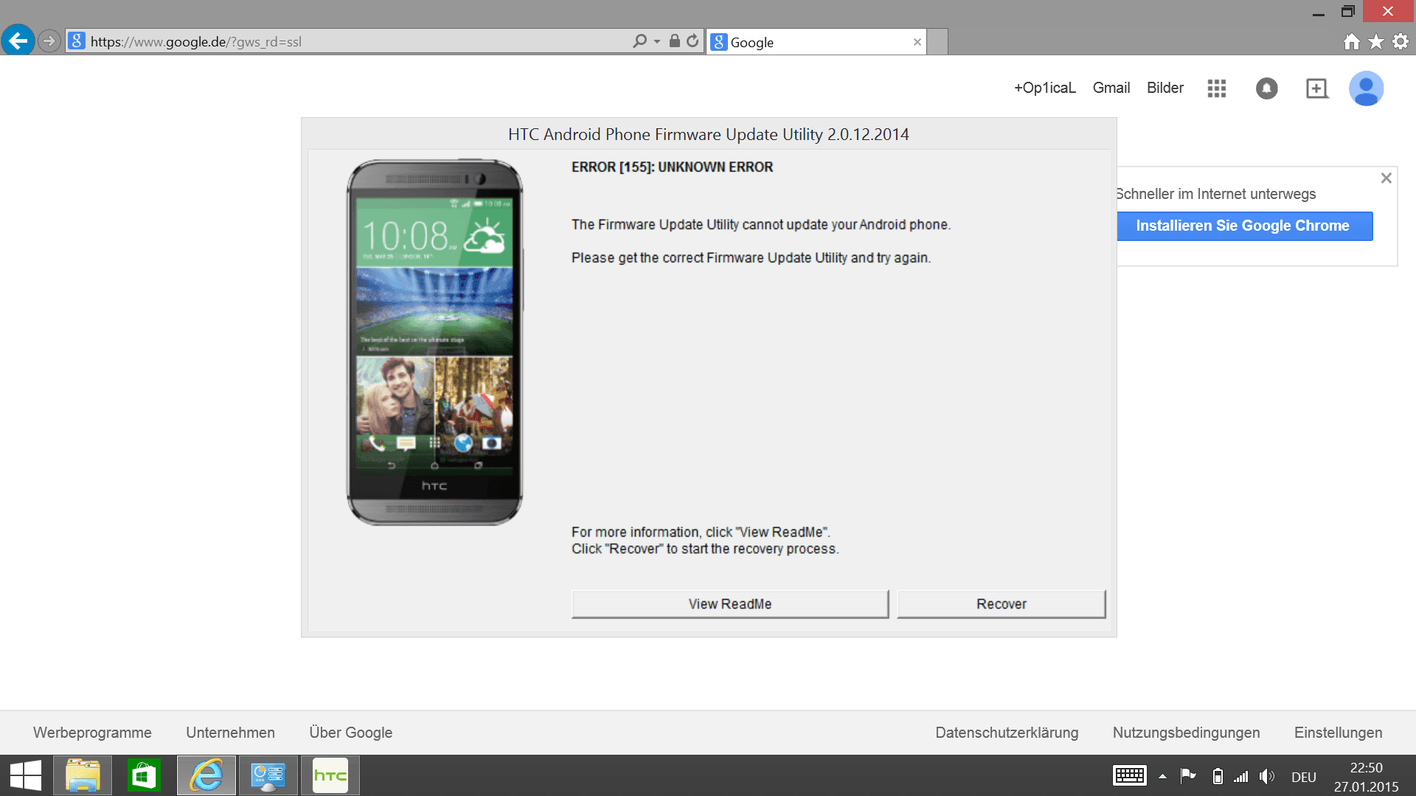Screen dimensions: 1416x796
Task: Click the Recover button
Action: click(1002, 604)
